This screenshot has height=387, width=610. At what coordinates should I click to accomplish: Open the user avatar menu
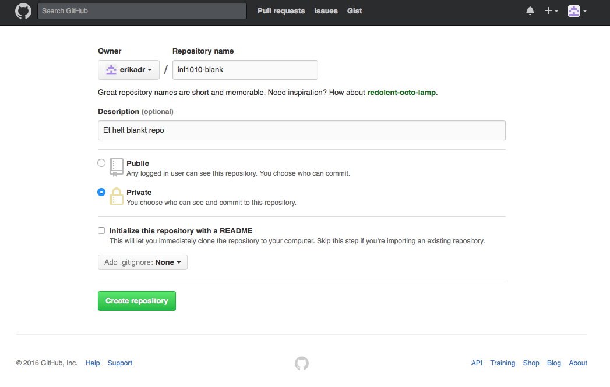pyautogui.click(x=577, y=11)
